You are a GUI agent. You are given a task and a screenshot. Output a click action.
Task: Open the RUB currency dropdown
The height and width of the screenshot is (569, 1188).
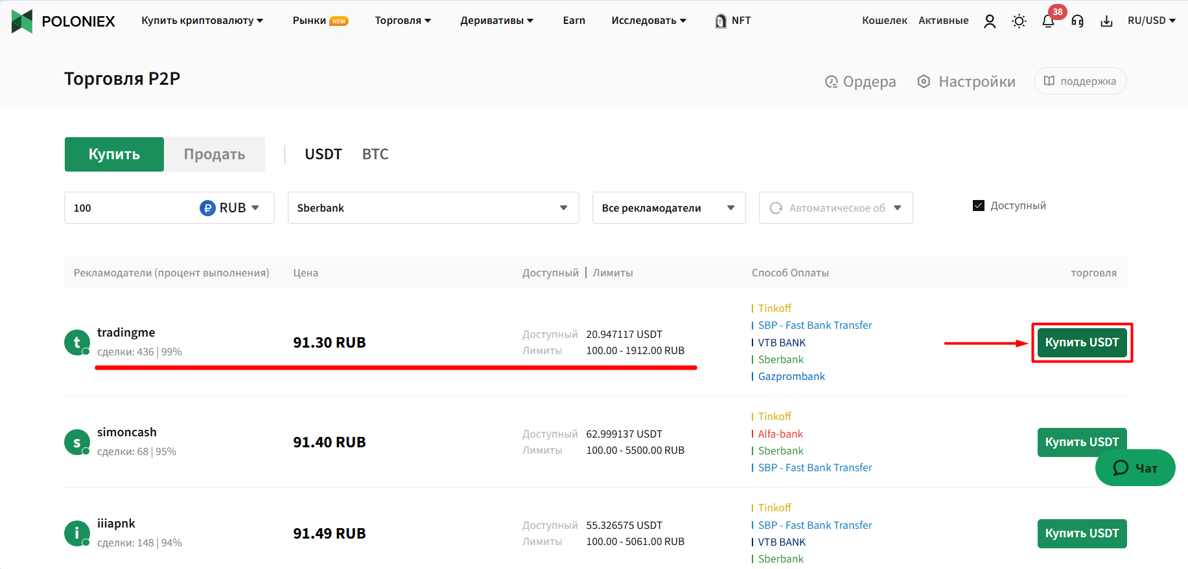229,208
